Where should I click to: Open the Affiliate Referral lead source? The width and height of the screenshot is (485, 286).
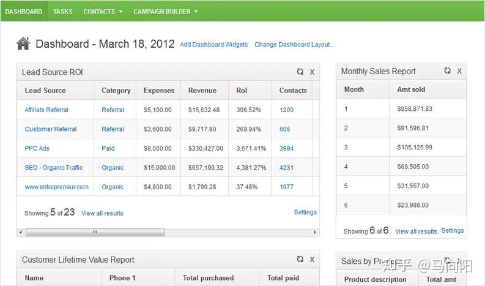[46, 110]
